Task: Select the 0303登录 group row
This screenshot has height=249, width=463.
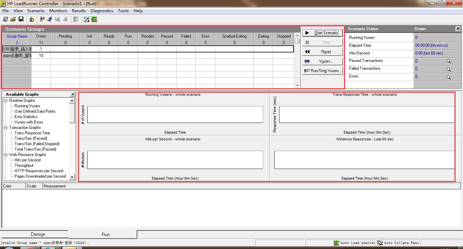Action: 148,49
